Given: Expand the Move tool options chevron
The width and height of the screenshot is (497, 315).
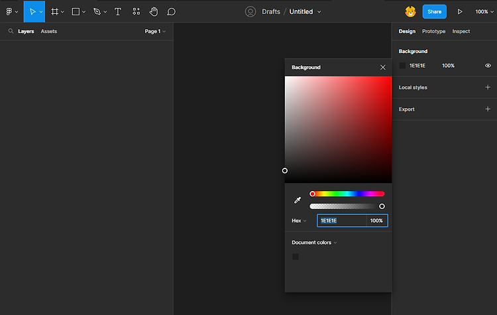Looking at the screenshot, I should pyautogui.click(x=41, y=12).
